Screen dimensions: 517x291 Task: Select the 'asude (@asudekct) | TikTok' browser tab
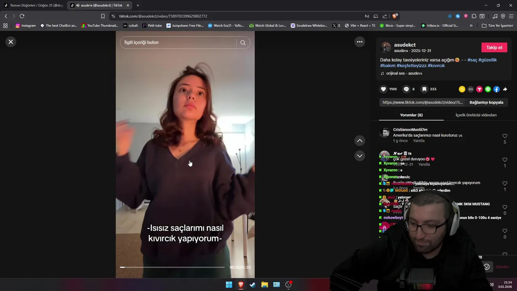point(99,5)
